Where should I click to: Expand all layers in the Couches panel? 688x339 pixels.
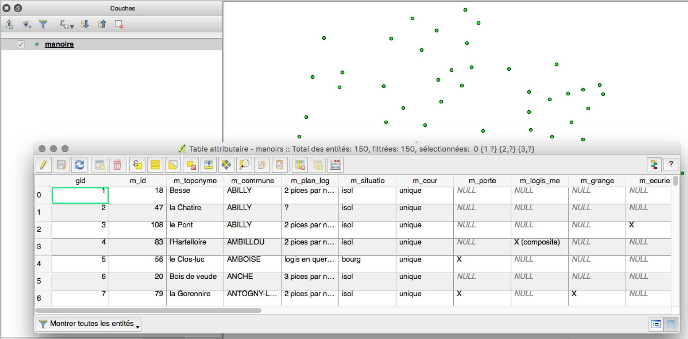pos(85,25)
